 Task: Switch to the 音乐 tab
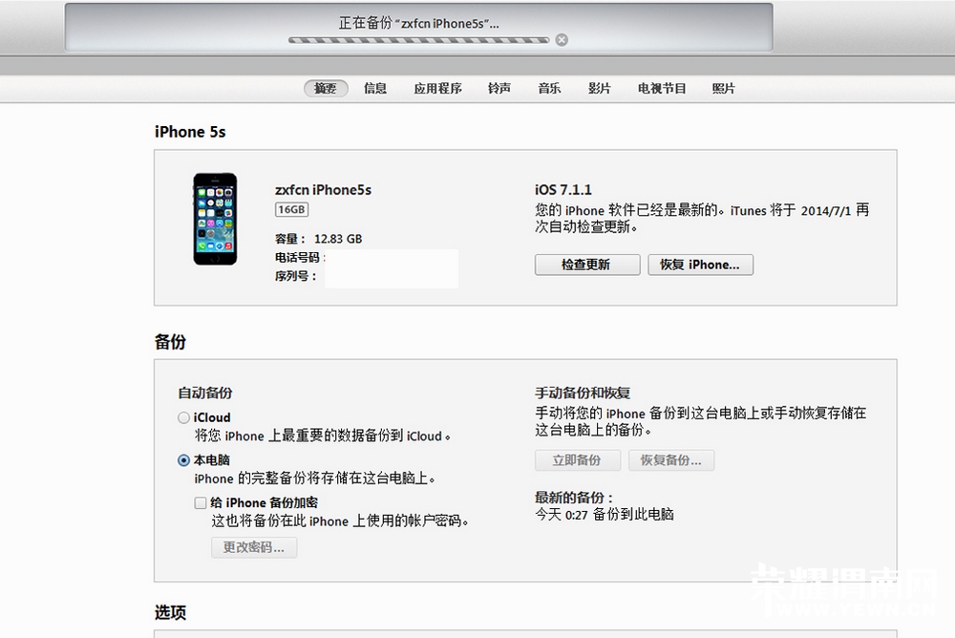549,88
